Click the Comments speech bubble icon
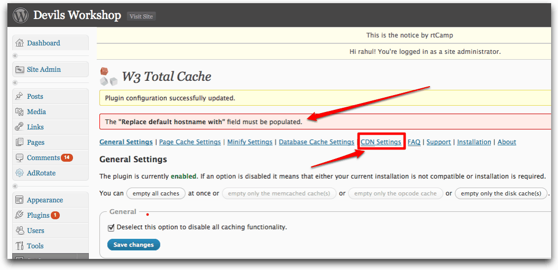This screenshot has width=558, height=270. 20,157
